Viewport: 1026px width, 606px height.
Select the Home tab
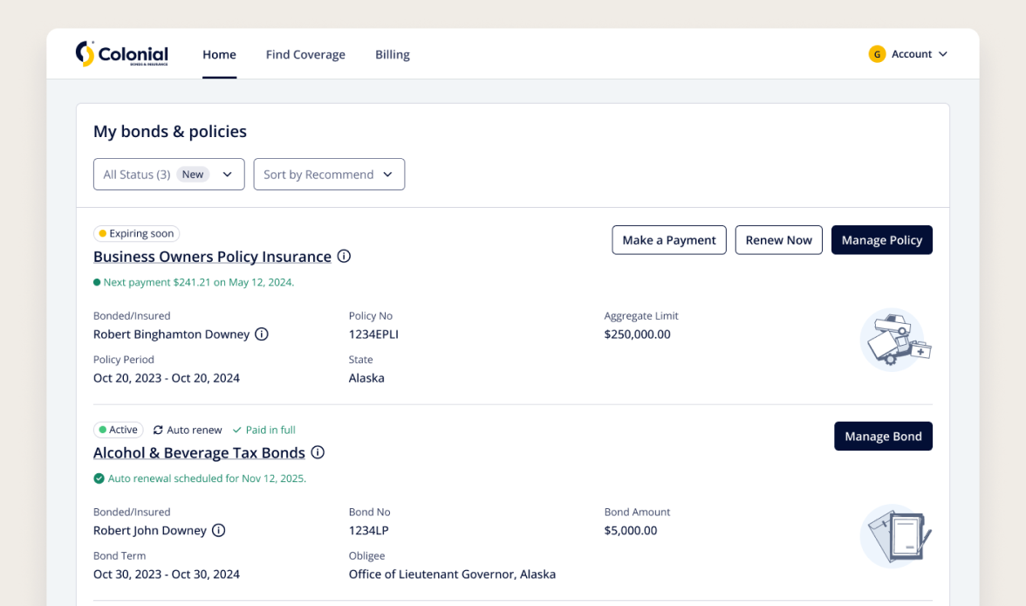pyautogui.click(x=219, y=54)
